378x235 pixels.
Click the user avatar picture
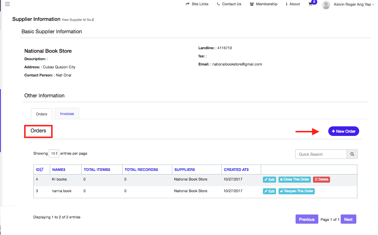[326, 5]
